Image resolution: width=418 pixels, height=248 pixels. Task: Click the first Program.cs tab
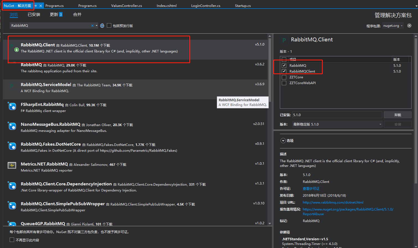click(x=55, y=6)
